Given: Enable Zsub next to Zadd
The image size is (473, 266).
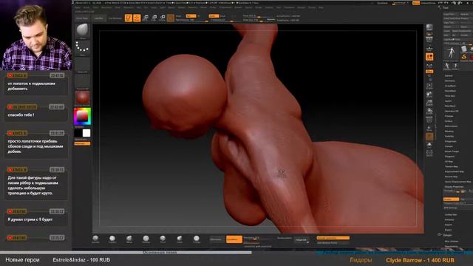Looking at the screenshot, I should tap(222, 16).
